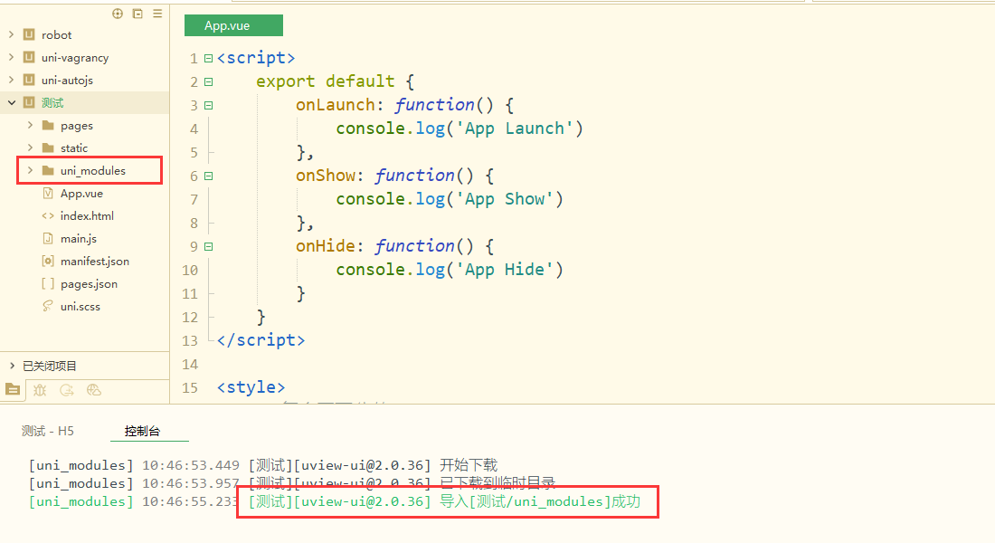Click the 10:46:55.233 timestamp in console
This screenshot has width=995, height=543.
190,501
